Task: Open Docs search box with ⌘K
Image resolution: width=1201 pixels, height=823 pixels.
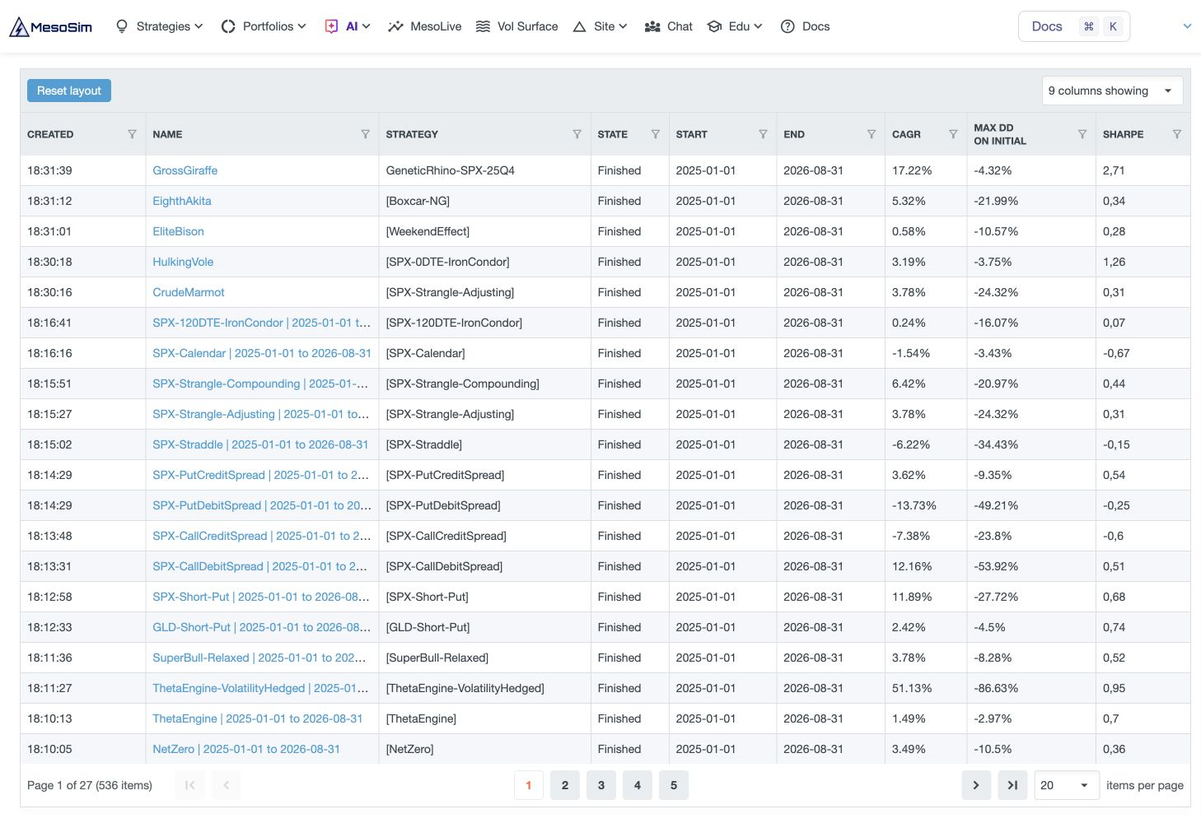Action: point(1074,26)
